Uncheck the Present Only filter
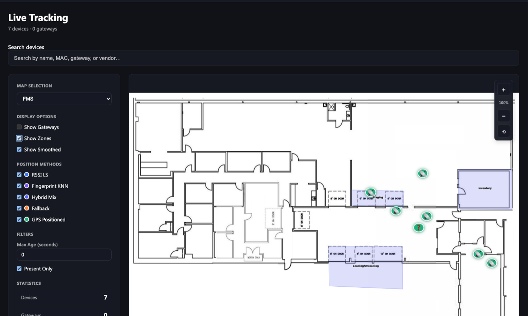 19,268
